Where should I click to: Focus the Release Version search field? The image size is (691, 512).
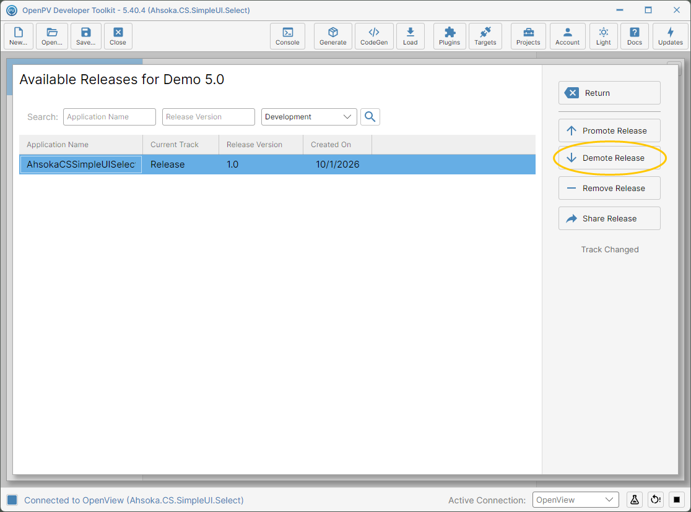[x=209, y=117]
